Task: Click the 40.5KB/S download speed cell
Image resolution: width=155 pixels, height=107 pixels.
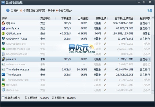Action: click(65, 33)
